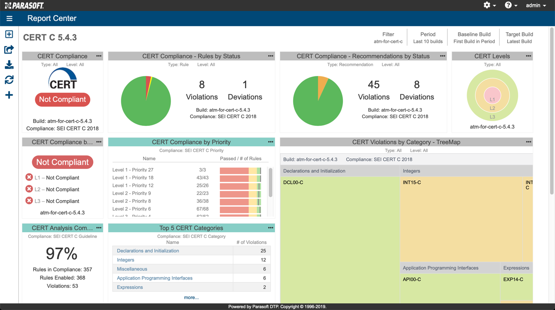The height and width of the screenshot is (310, 555).
Task: Open the settings gear menu
Action: (490, 5)
